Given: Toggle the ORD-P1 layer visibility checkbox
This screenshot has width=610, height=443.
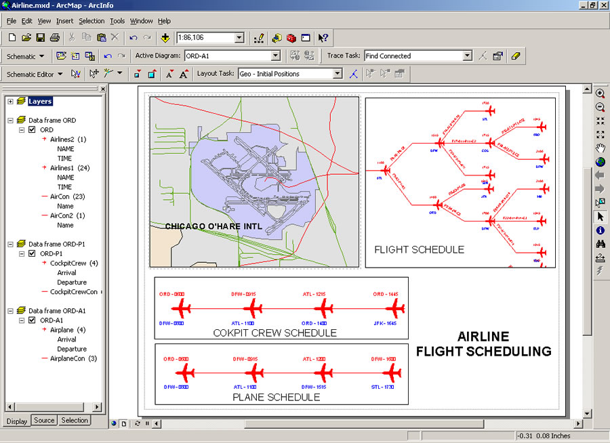Looking at the screenshot, I should click(x=32, y=254).
